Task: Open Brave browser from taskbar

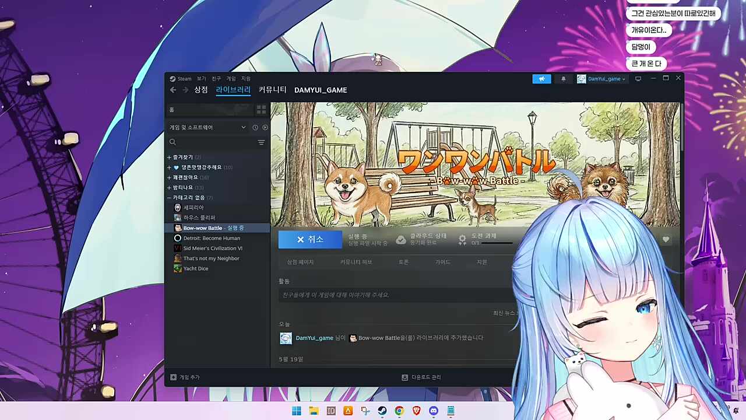Action: tap(416, 411)
